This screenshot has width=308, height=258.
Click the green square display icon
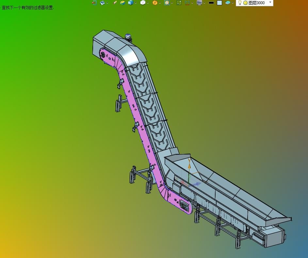pos(179,3)
